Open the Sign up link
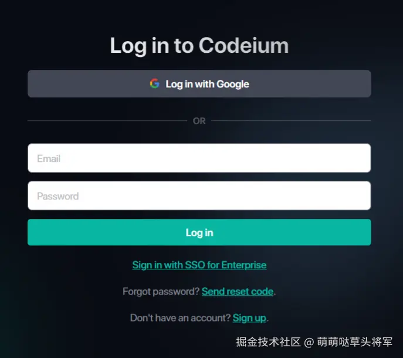The image size is (403, 358). (x=249, y=318)
